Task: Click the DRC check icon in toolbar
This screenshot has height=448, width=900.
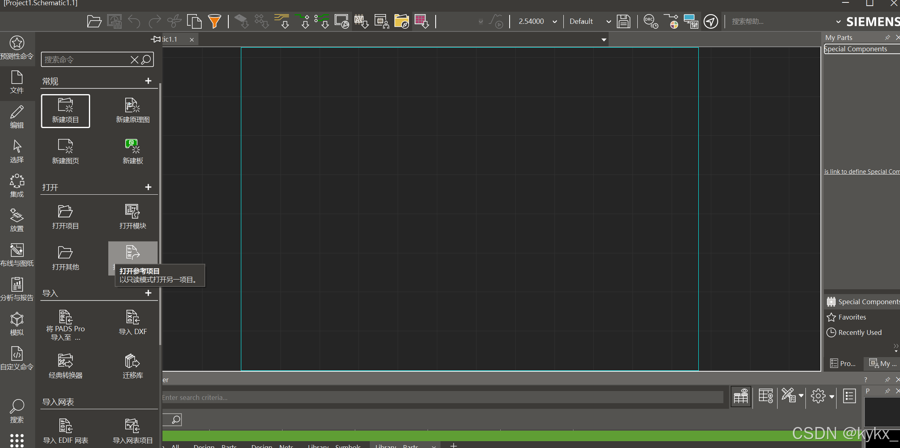Action: point(650,21)
